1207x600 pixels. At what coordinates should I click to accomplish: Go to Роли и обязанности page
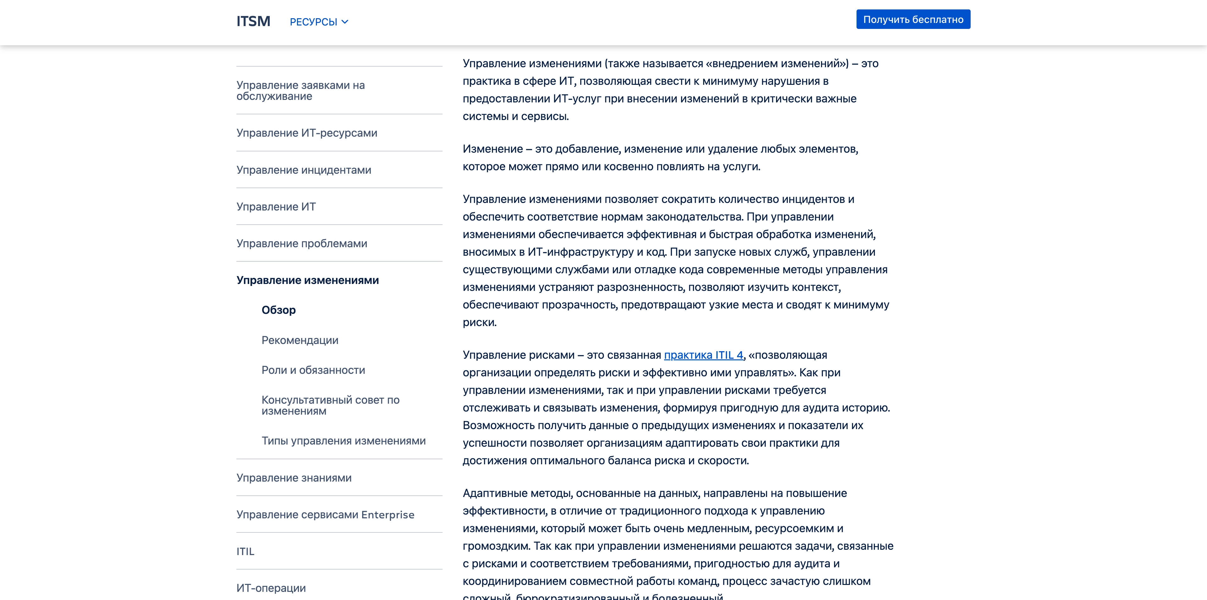(x=313, y=370)
